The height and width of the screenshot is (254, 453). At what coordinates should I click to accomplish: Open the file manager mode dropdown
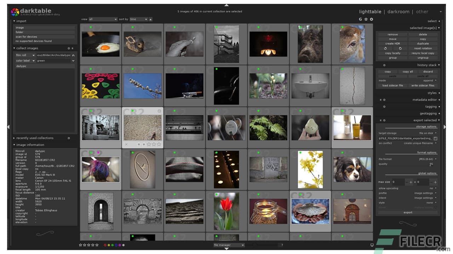pyautogui.click(x=228, y=245)
